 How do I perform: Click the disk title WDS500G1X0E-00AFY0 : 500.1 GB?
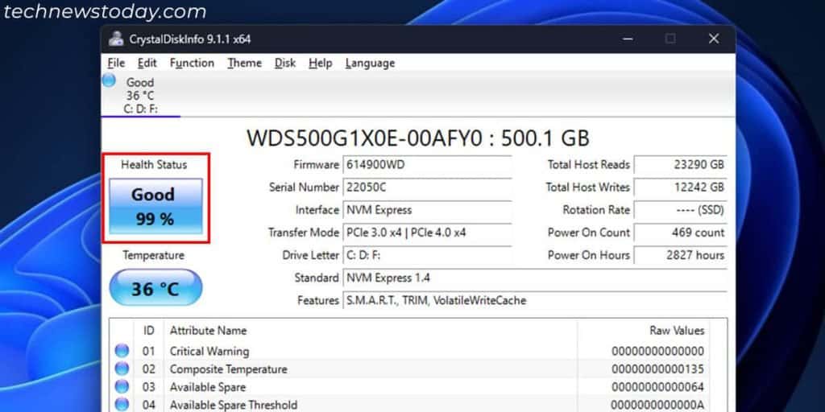click(x=418, y=138)
